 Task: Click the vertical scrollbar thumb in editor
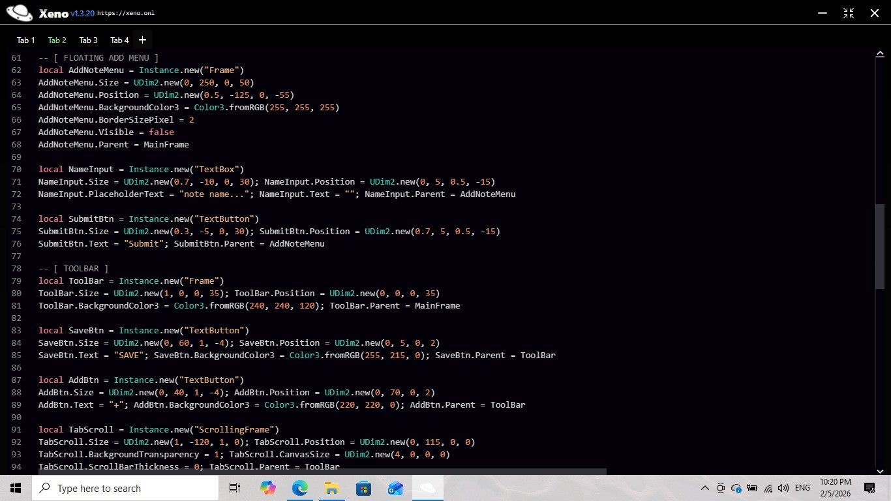tap(879, 246)
